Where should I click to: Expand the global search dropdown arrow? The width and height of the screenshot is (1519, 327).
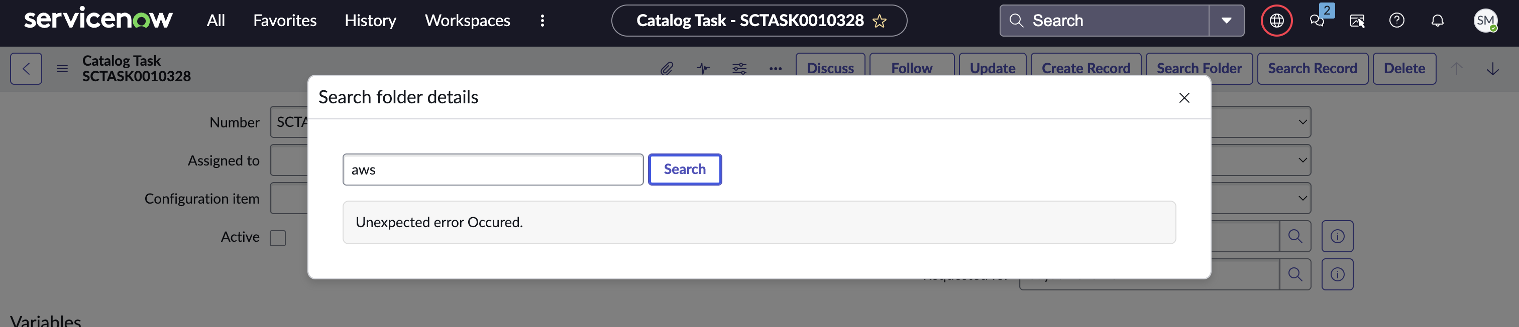click(x=1227, y=21)
